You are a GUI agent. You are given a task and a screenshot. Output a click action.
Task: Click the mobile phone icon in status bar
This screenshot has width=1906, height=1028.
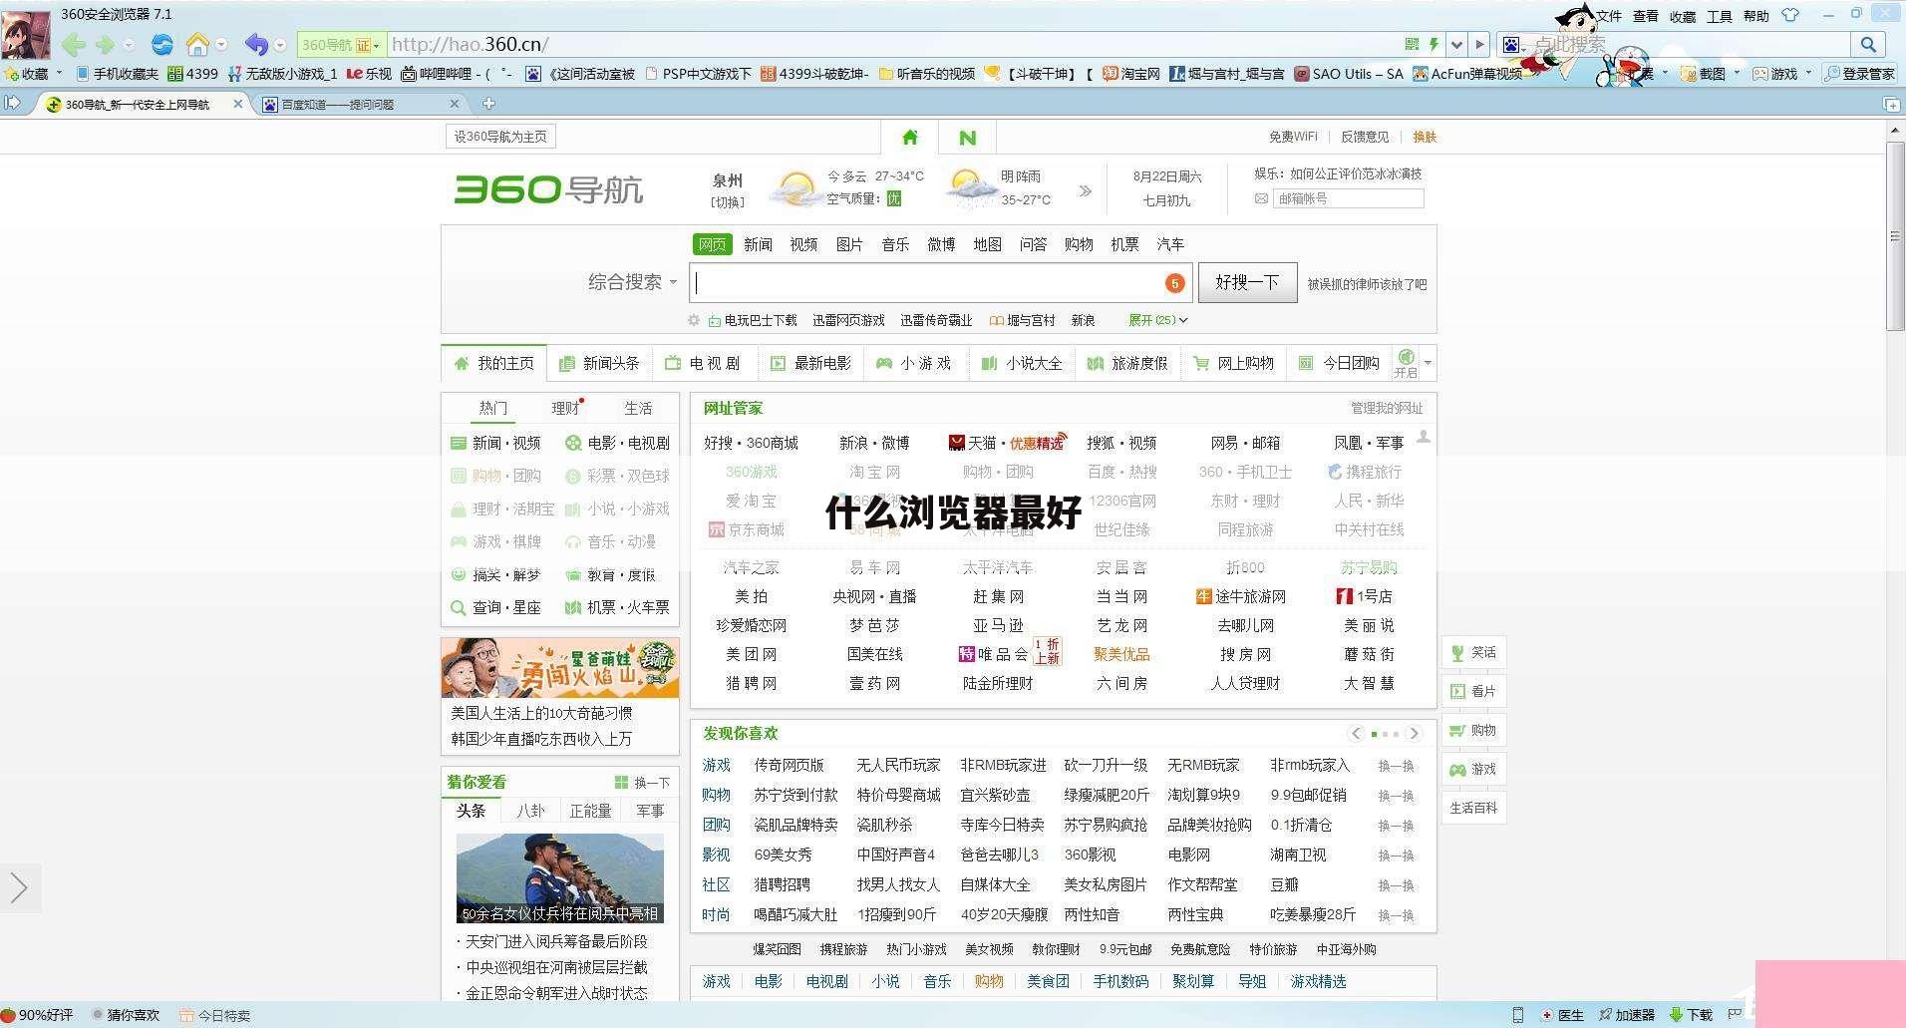click(1517, 1015)
